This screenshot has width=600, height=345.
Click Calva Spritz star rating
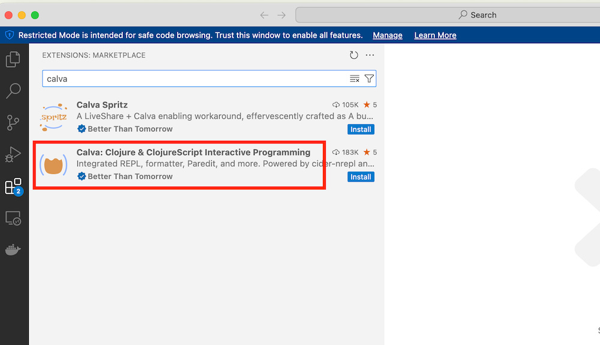click(x=370, y=105)
